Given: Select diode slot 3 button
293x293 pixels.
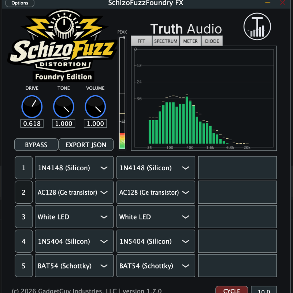Looking at the screenshot, I should point(24,217).
